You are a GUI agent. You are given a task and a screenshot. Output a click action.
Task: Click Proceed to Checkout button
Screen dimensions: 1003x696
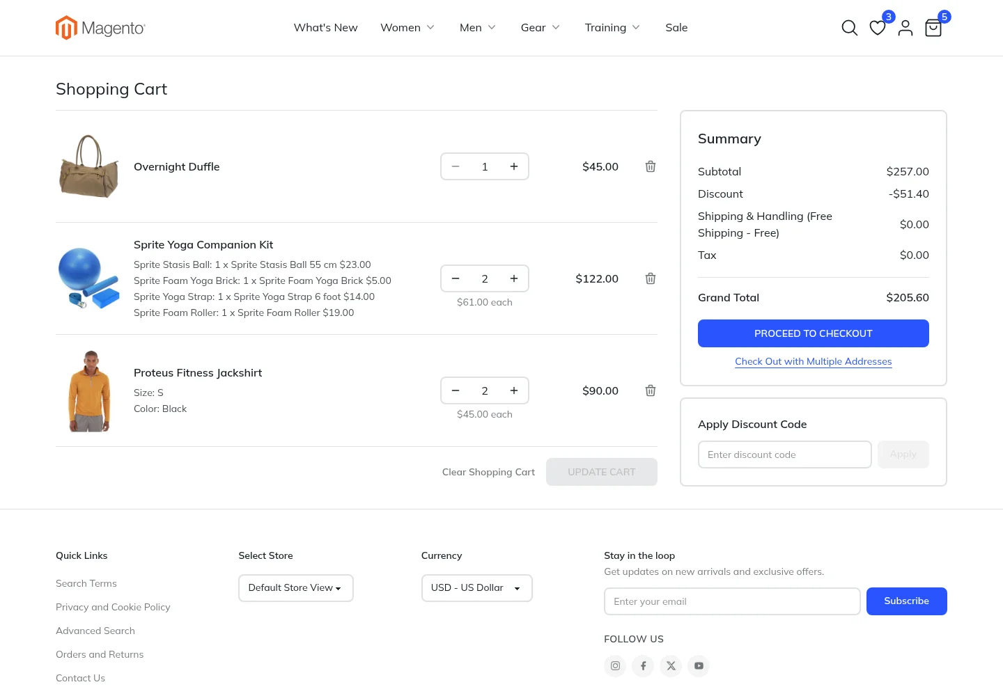tap(814, 333)
